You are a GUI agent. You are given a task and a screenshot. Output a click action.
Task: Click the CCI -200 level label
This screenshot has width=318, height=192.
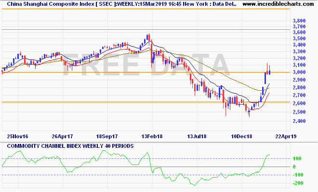(298, 183)
